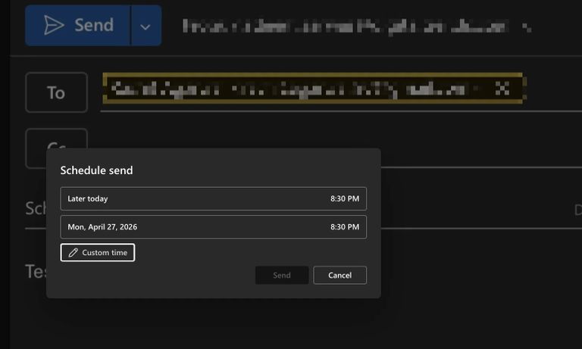Open the Custom time option

[98, 253]
